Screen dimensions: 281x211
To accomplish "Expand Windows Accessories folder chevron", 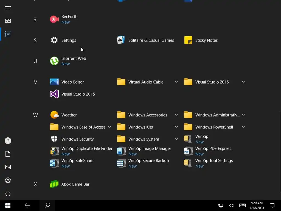I will click(x=176, y=115).
